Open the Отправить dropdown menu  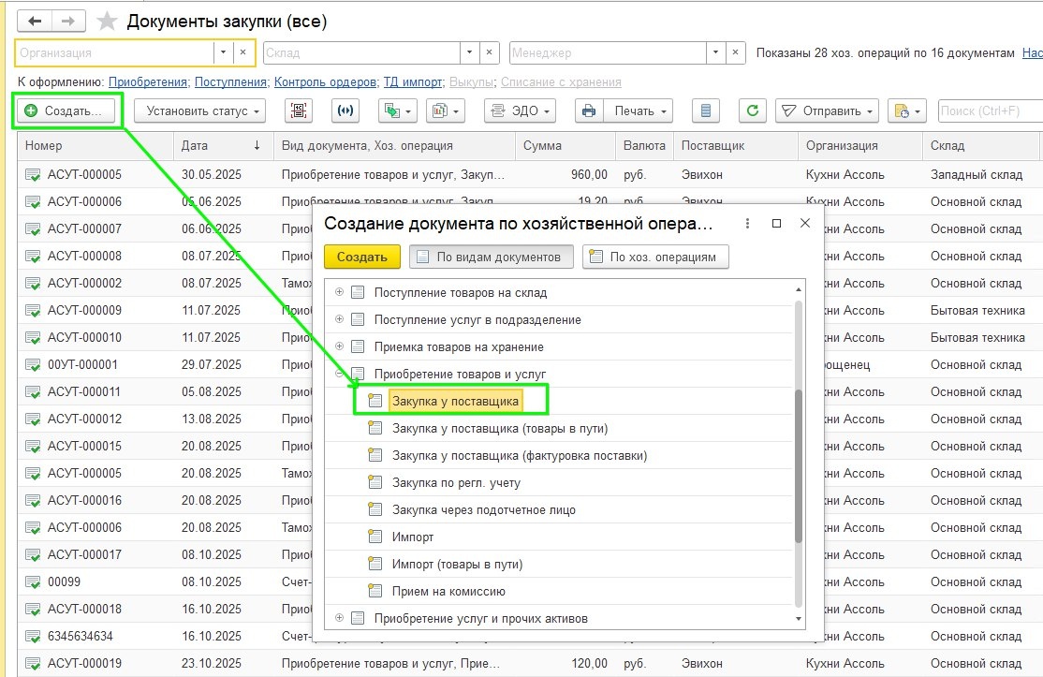(x=827, y=111)
